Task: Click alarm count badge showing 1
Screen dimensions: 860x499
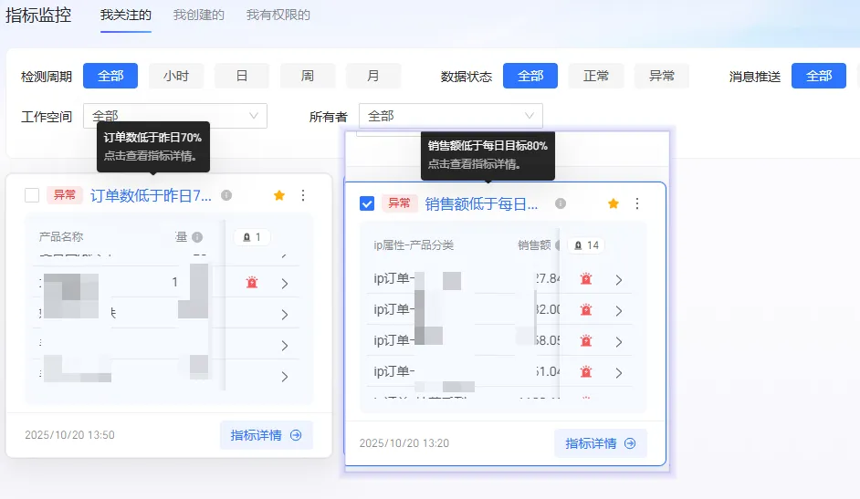Action: click(x=252, y=236)
